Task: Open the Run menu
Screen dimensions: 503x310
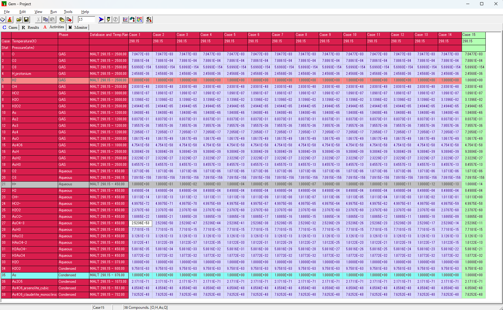Action: click(x=53, y=12)
